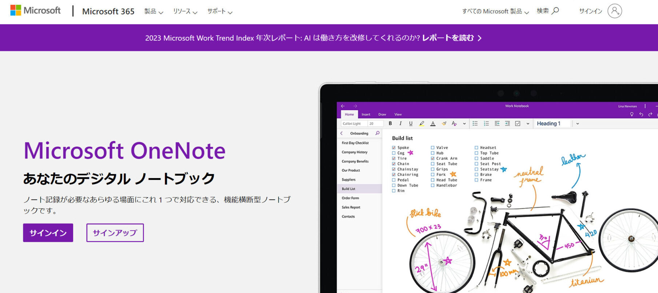Click the text styles A icon
The width and height of the screenshot is (658, 293).
click(x=454, y=124)
